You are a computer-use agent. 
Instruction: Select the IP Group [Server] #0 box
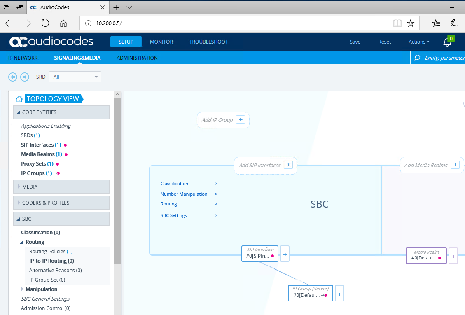click(x=311, y=293)
